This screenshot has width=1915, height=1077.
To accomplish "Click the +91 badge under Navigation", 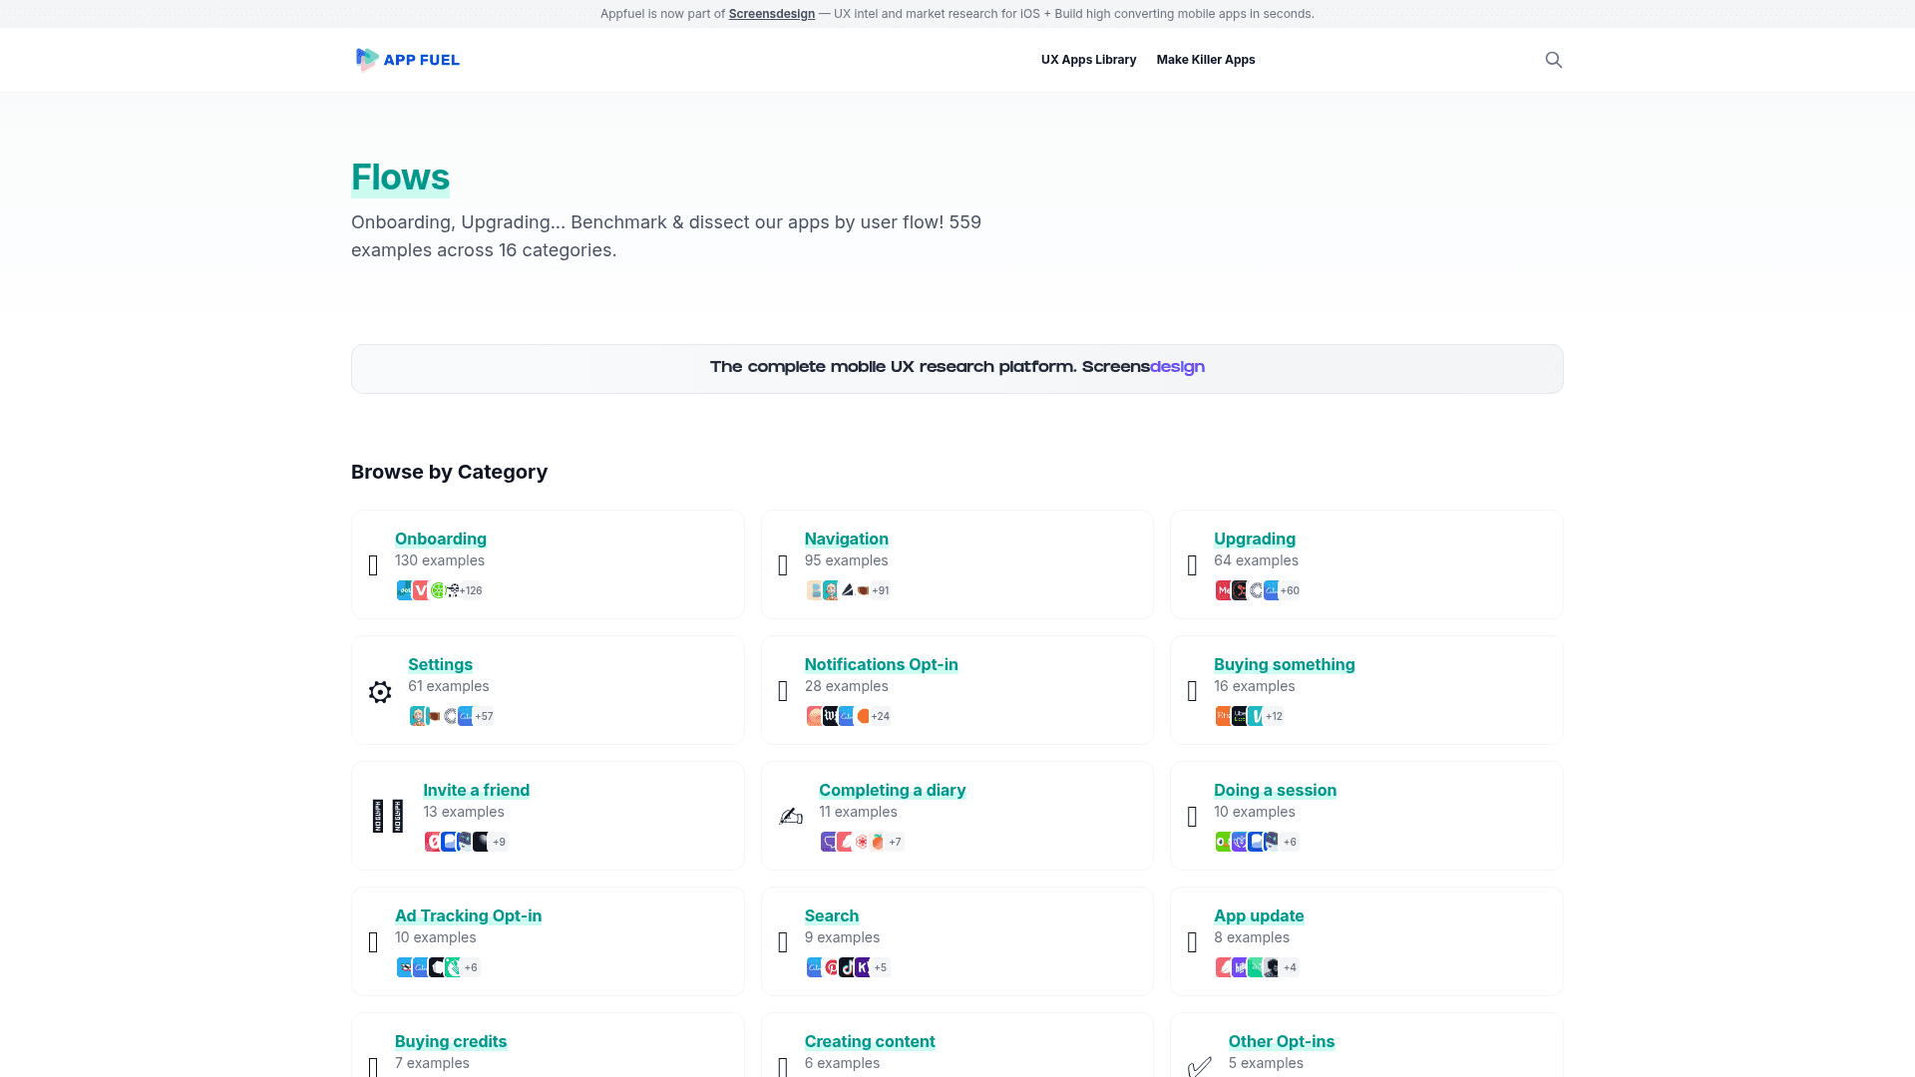I will [x=880, y=590].
